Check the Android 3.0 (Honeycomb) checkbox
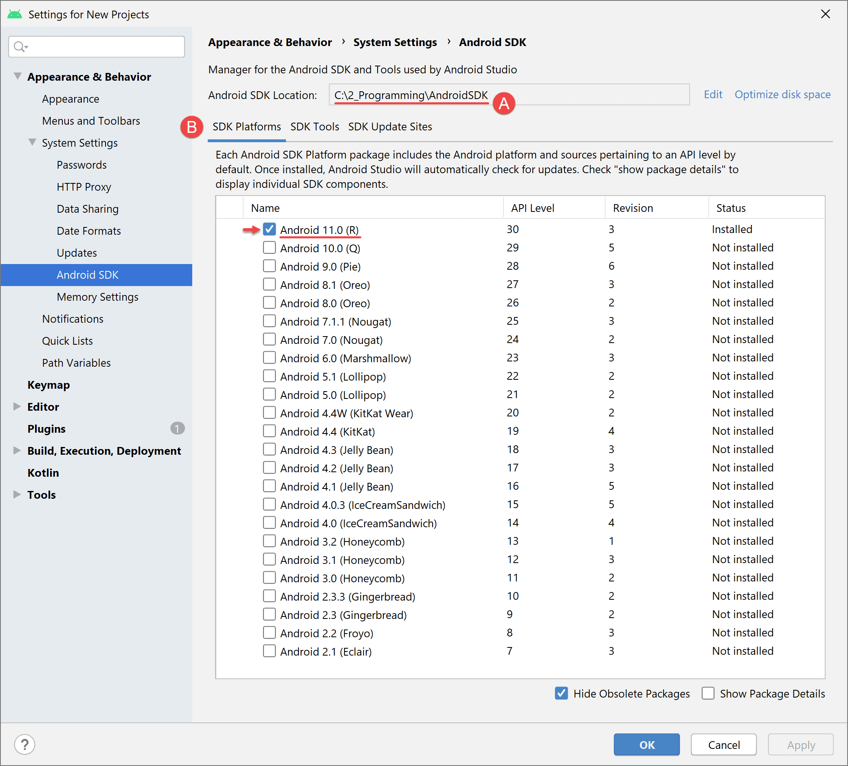Image resolution: width=848 pixels, height=766 pixels. pos(269,578)
